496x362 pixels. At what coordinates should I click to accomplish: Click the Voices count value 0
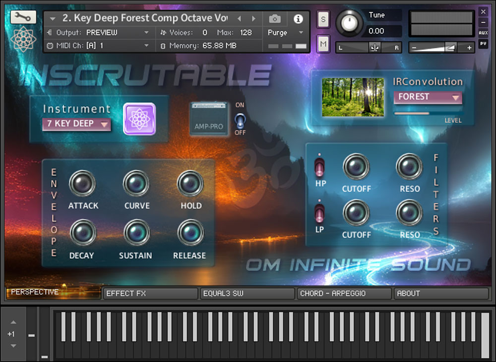[205, 33]
